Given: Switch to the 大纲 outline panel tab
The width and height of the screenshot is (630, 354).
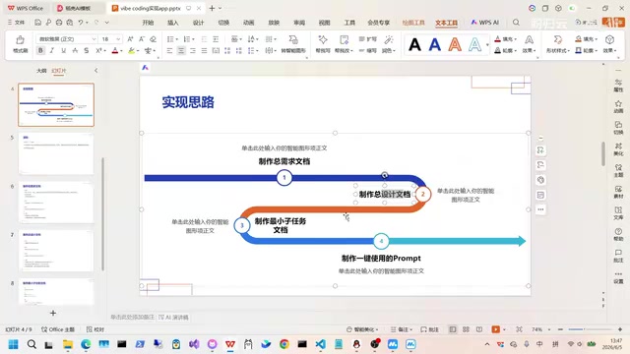Looking at the screenshot, I should point(41,71).
